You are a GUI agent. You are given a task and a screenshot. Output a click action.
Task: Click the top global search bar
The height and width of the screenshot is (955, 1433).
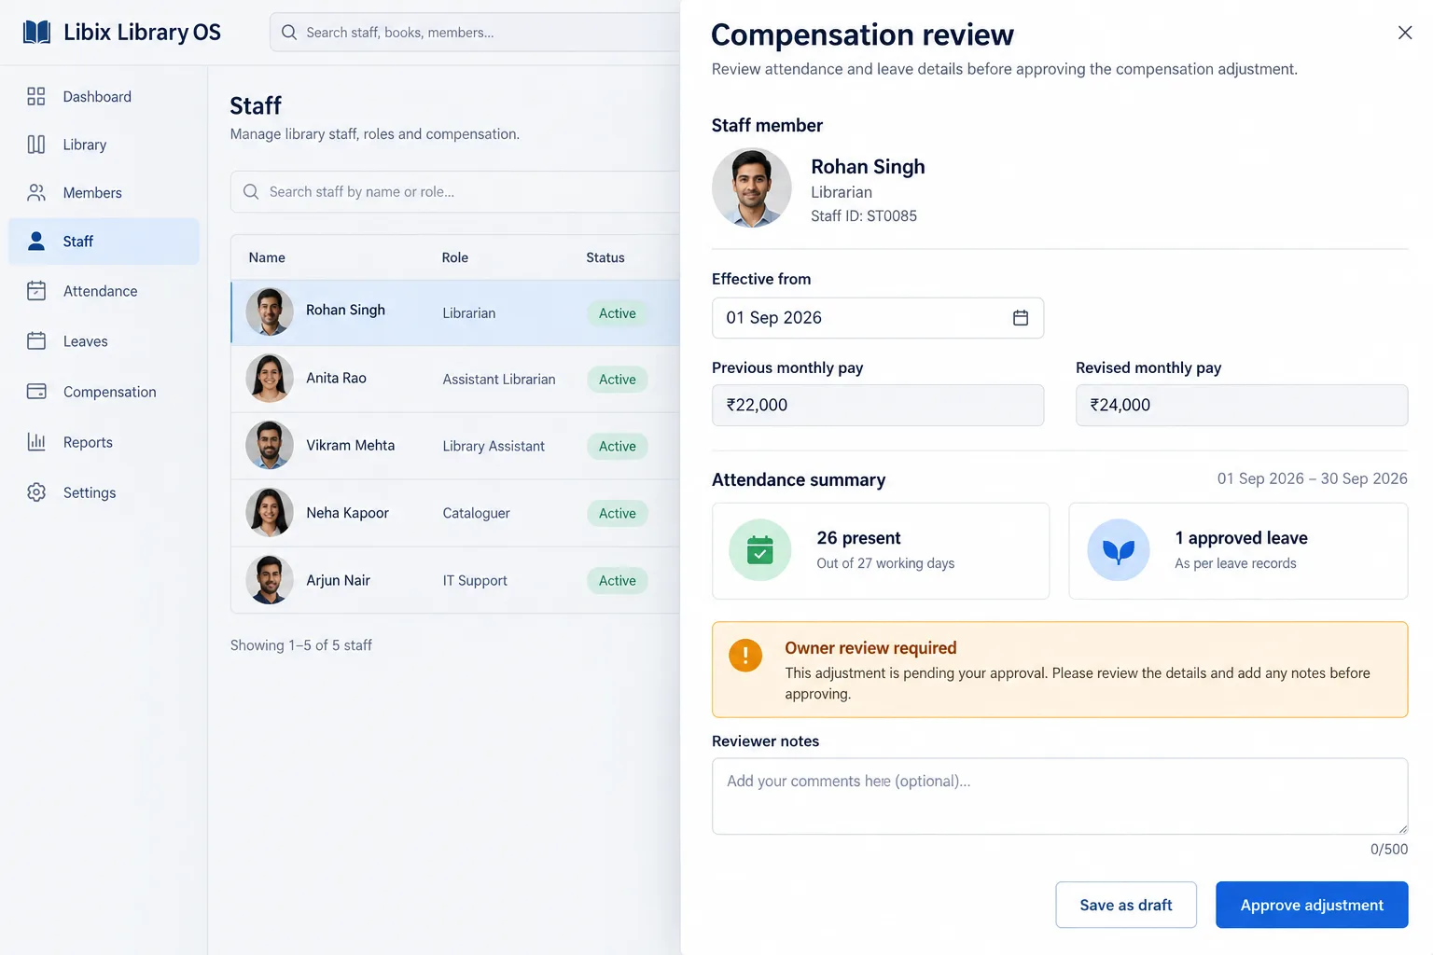pyautogui.click(x=475, y=33)
